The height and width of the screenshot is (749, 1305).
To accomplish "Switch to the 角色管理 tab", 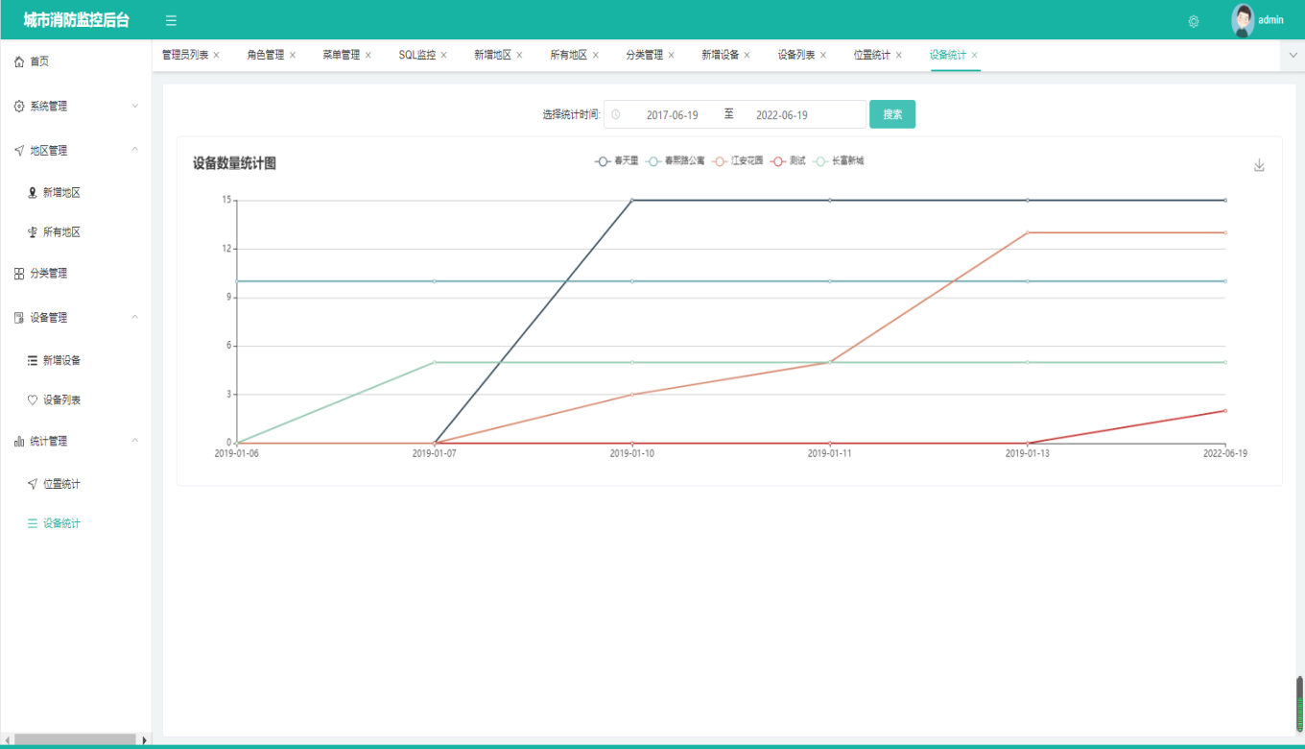I will [x=266, y=55].
